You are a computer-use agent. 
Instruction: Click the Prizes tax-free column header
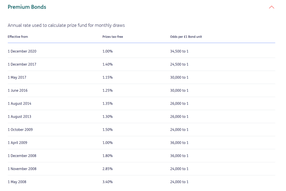[113, 37]
